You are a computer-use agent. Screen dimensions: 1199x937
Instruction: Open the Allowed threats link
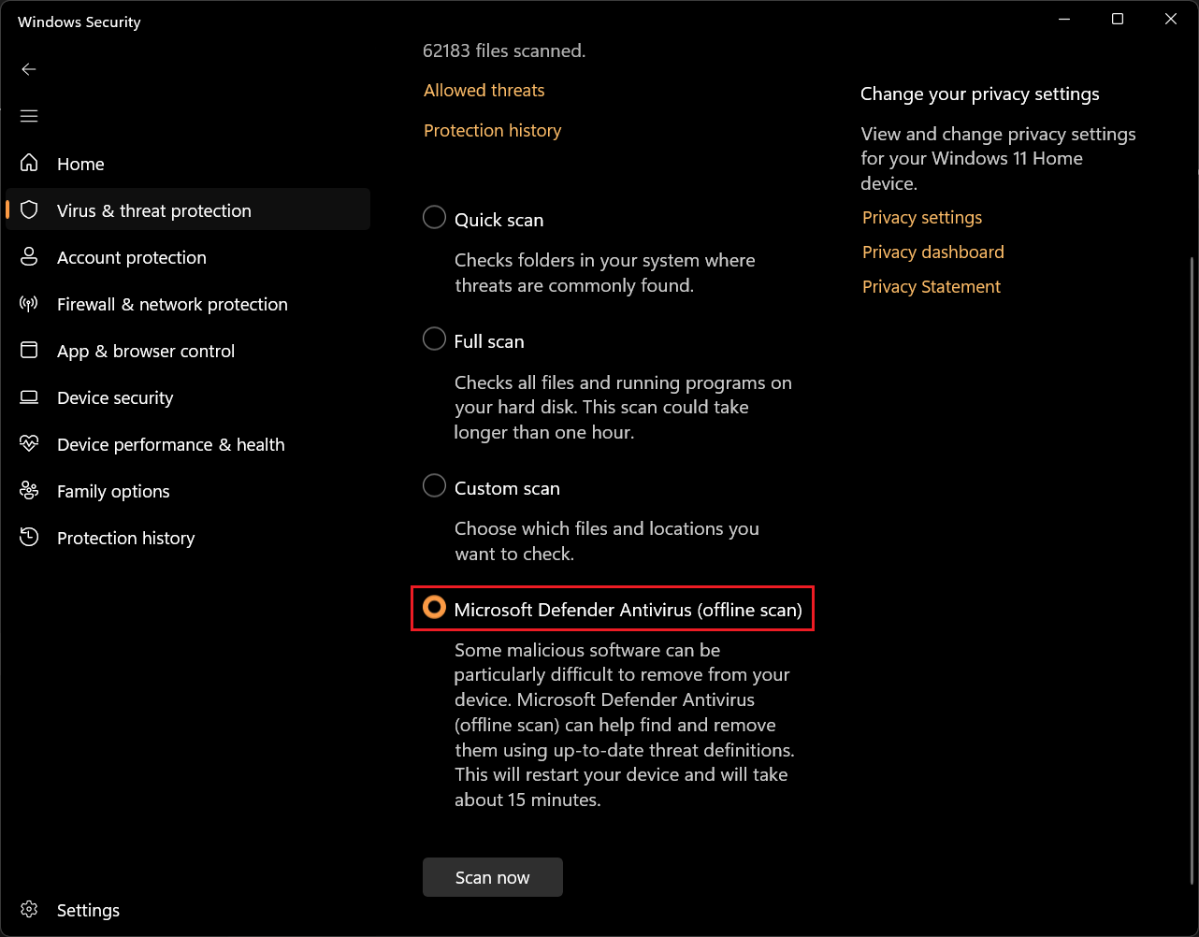click(484, 91)
